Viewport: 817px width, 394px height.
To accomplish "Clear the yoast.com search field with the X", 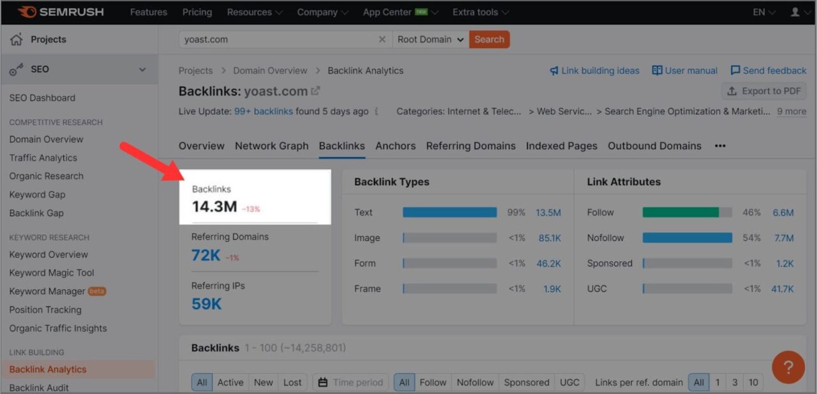I will pyautogui.click(x=382, y=39).
